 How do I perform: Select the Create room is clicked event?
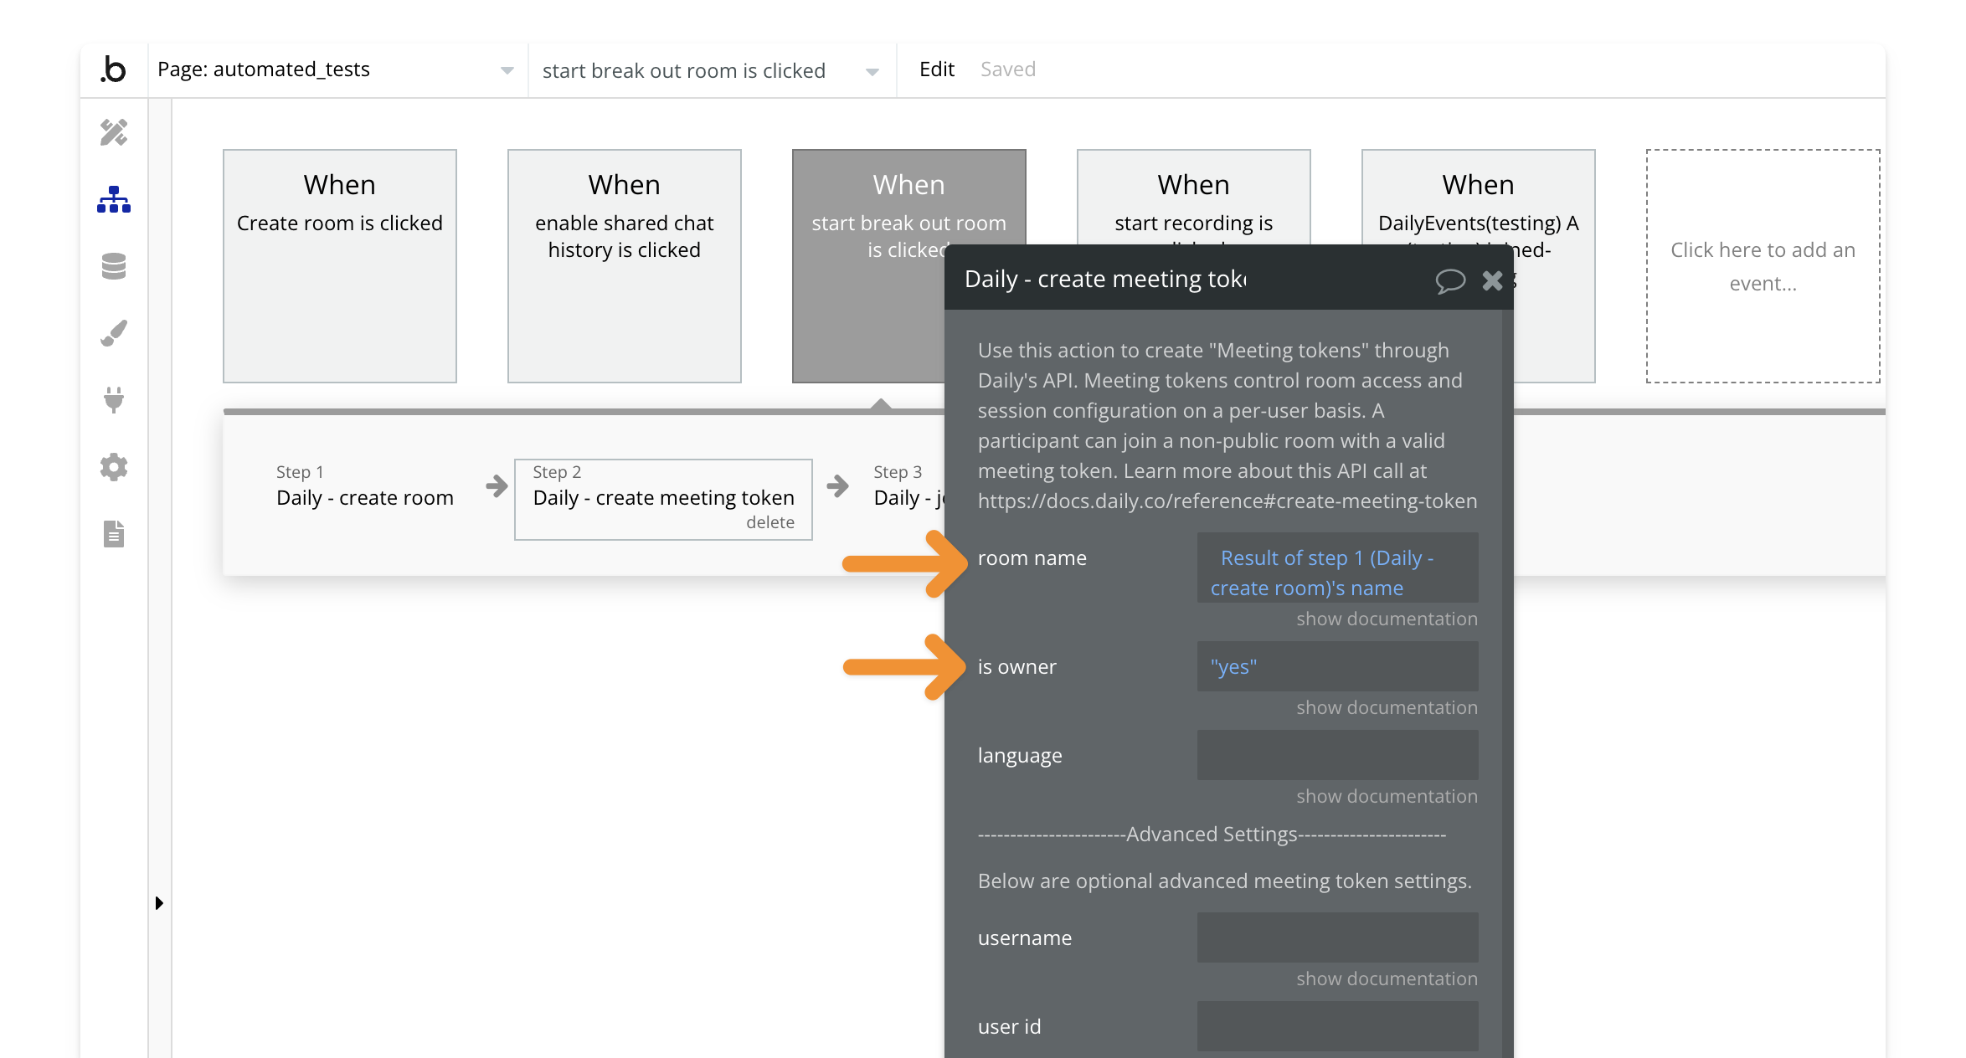click(340, 266)
